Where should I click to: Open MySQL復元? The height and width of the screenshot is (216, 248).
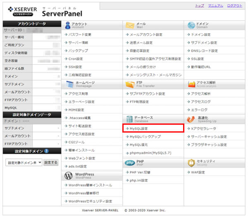point(139,145)
